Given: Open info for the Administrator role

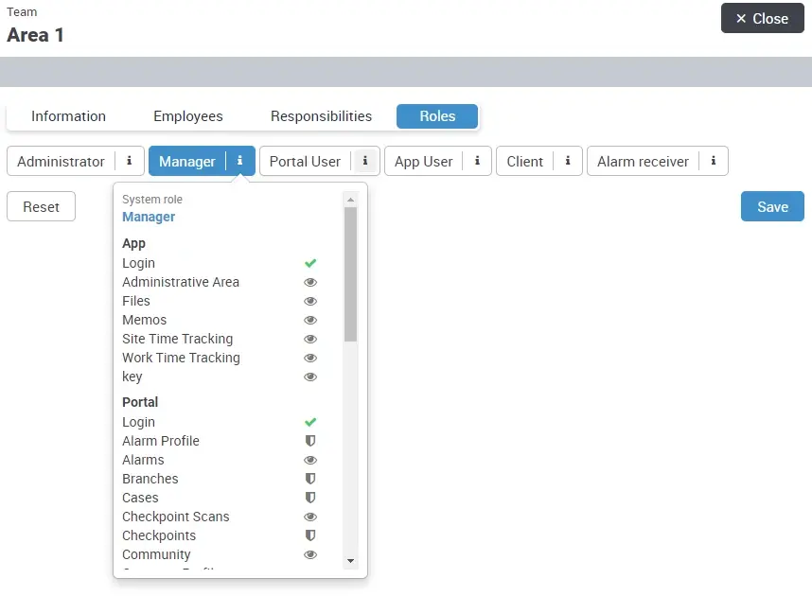Looking at the screenshot, I should tap(129, 161).
